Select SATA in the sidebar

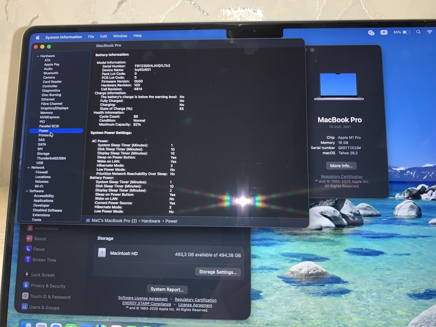[x=42, y=144]
